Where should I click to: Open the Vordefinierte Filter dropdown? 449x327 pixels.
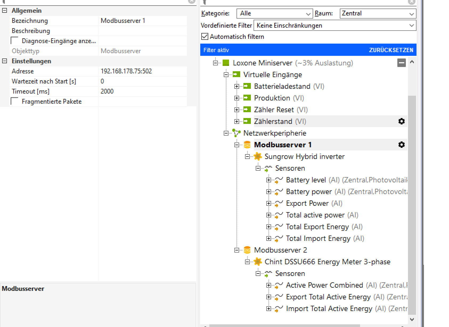click(x=335, y=26)
